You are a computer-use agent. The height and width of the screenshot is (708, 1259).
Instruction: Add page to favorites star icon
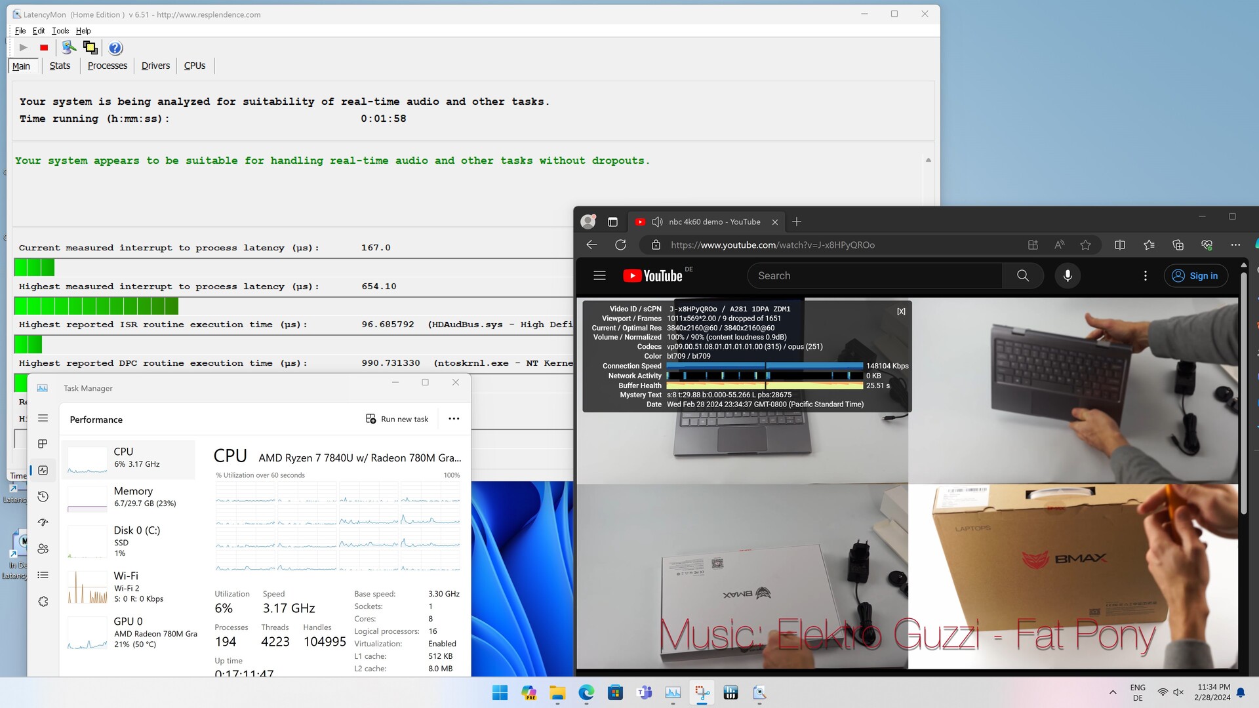[1085, 245]
